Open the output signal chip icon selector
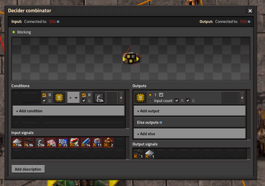Viewport: 265px width, 186px height. pyautogui.click(x=140, y=97)
